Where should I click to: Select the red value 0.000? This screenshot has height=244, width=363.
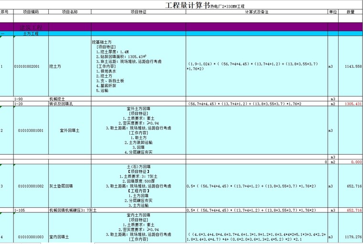tap(356, 162)
